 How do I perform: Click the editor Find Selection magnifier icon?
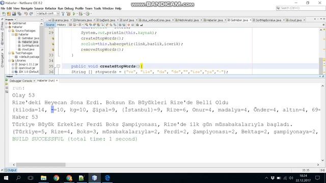87,25
